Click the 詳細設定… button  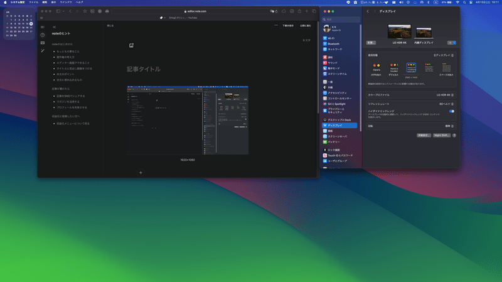tap(424, 135)
